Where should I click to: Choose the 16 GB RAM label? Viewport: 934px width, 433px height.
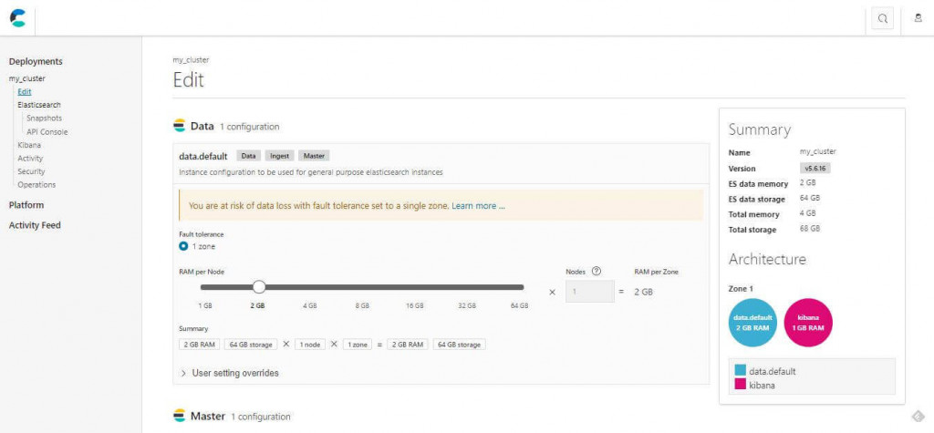tap(415, 305)
